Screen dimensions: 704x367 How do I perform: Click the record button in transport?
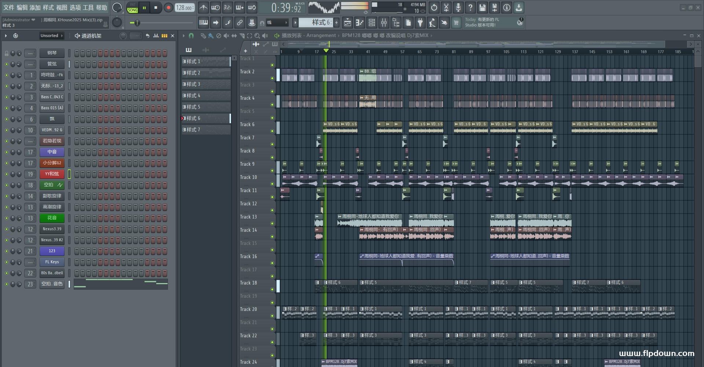coord(168,7)
